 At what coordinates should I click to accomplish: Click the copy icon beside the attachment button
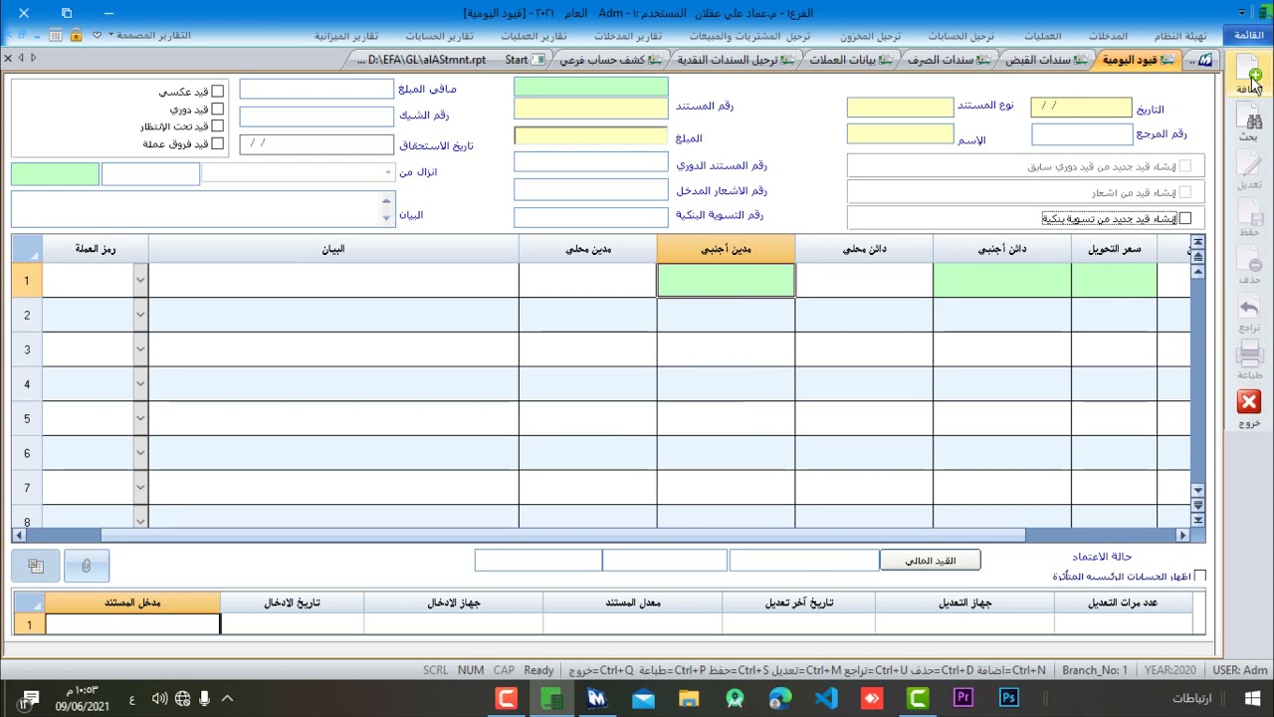tap(36, 566)
